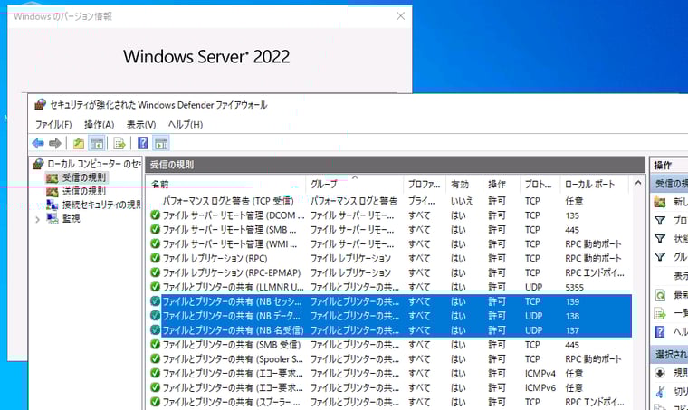688x410 pixels.
Task: Sort by the 名前 column header
Action: (x=226, y=184)
